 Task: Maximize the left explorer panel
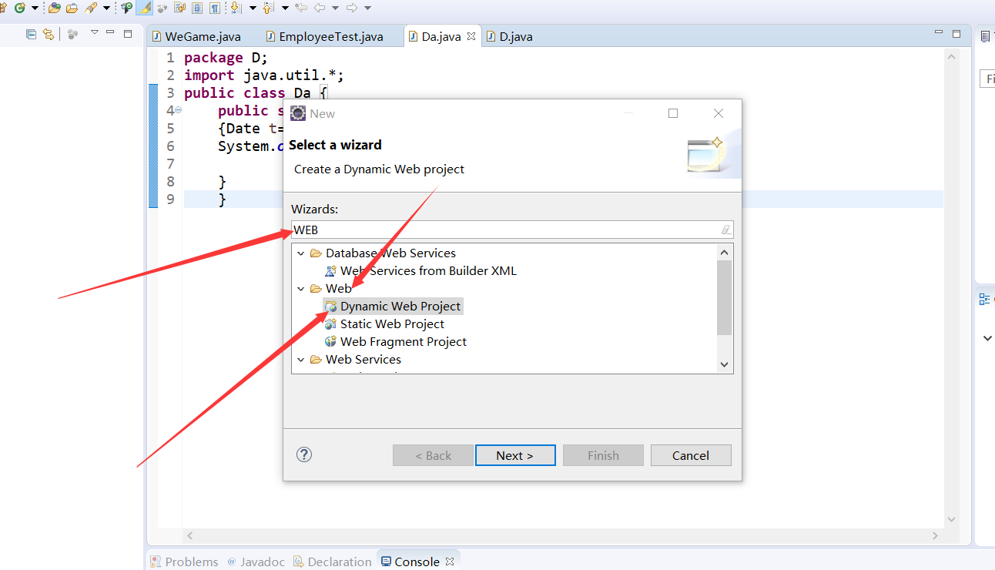(128, 33)
